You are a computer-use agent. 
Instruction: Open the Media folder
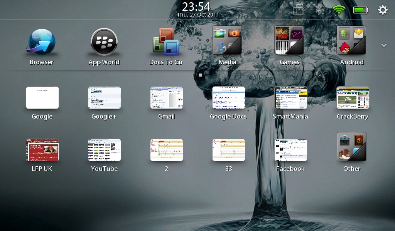coord(227,40)
